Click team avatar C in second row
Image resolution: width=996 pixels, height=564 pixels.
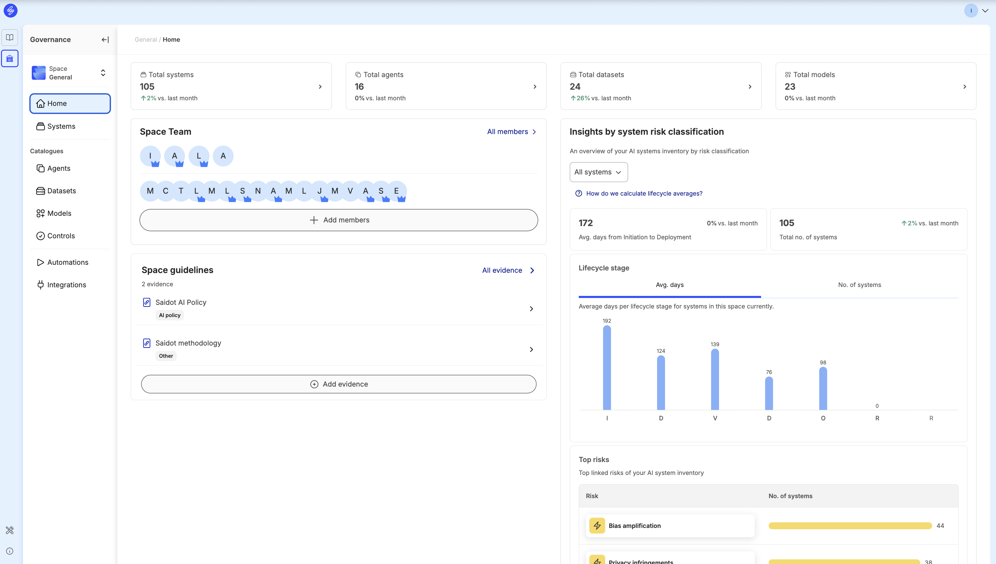(166, 191)
